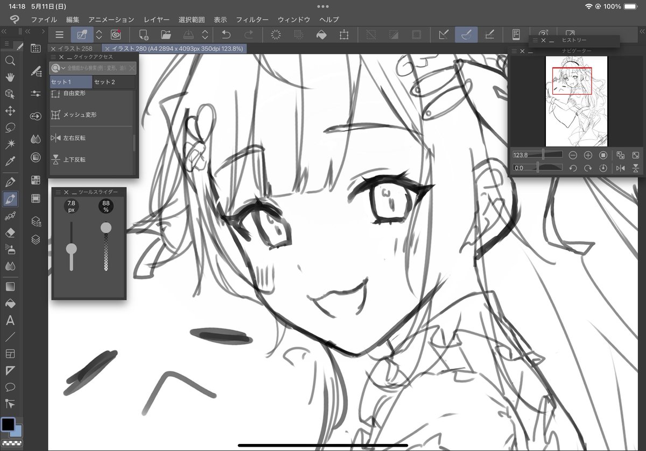Redo the undone action
Viewport: 646px width, 451px height.
point(248,35)
